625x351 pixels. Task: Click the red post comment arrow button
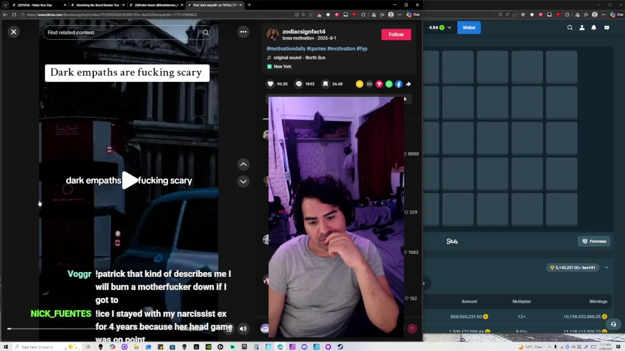coord(412,329)
